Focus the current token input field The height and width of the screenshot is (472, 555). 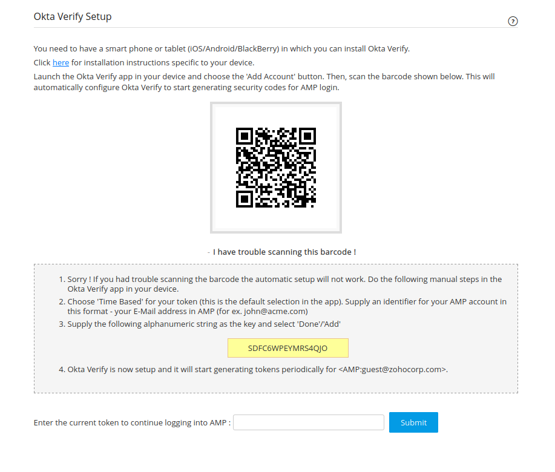pos(309,422)
